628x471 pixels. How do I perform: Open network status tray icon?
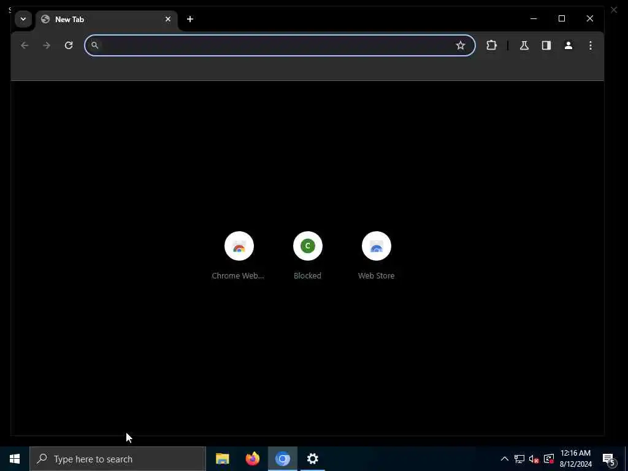(519, 459)
